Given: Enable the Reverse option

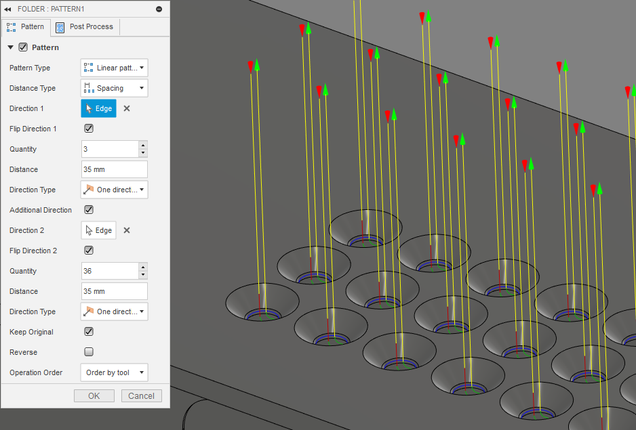Looking at the screenshot, I should 88,351.
